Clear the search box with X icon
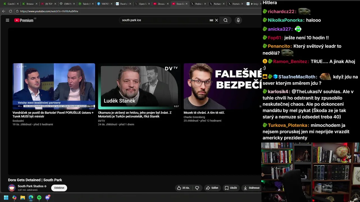Screen dimensions: 360x202 point(217,20)
